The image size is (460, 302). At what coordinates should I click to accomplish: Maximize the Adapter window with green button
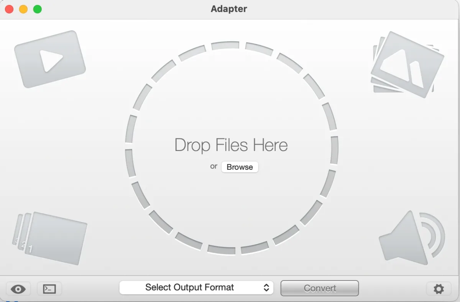click(x=37, y=9)
